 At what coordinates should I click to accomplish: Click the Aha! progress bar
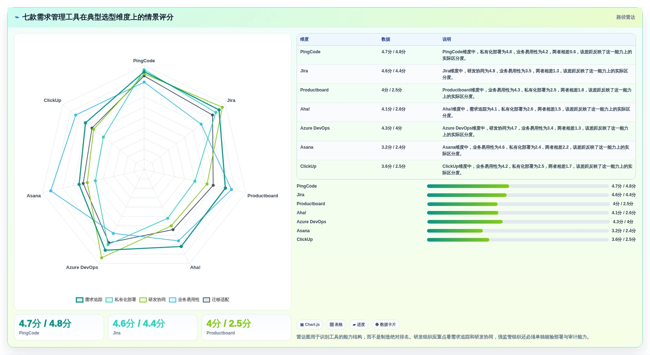(x=518, y=213)
